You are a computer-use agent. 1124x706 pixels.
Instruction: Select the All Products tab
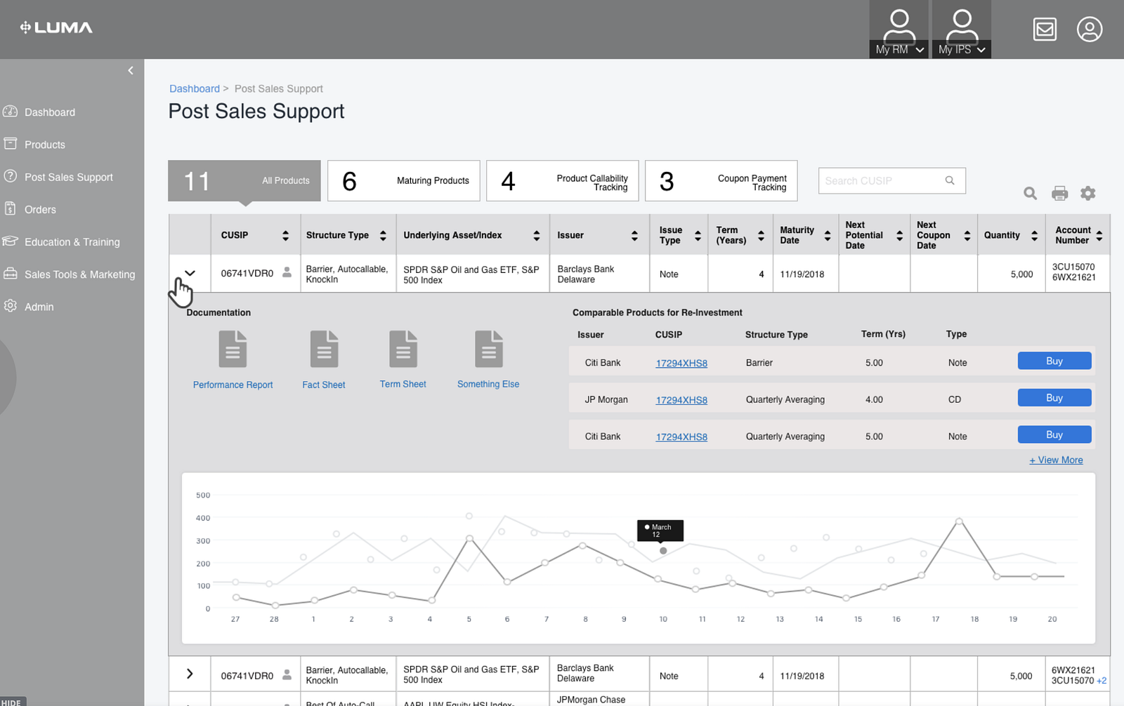tap(244, 181)
